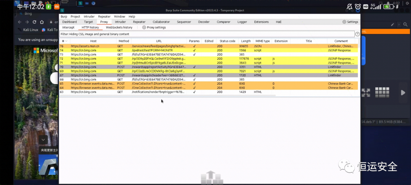Sort by the Method column header
This screenshot has height=185, width=411.
click(x=124, y=41)
